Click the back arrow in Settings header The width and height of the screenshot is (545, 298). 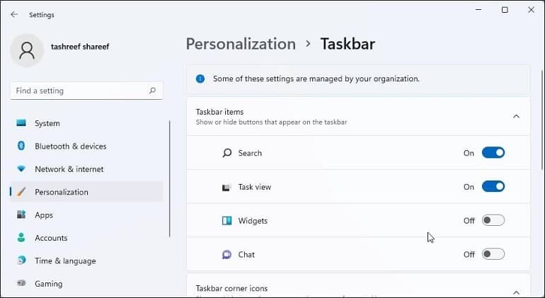(14, 14)
